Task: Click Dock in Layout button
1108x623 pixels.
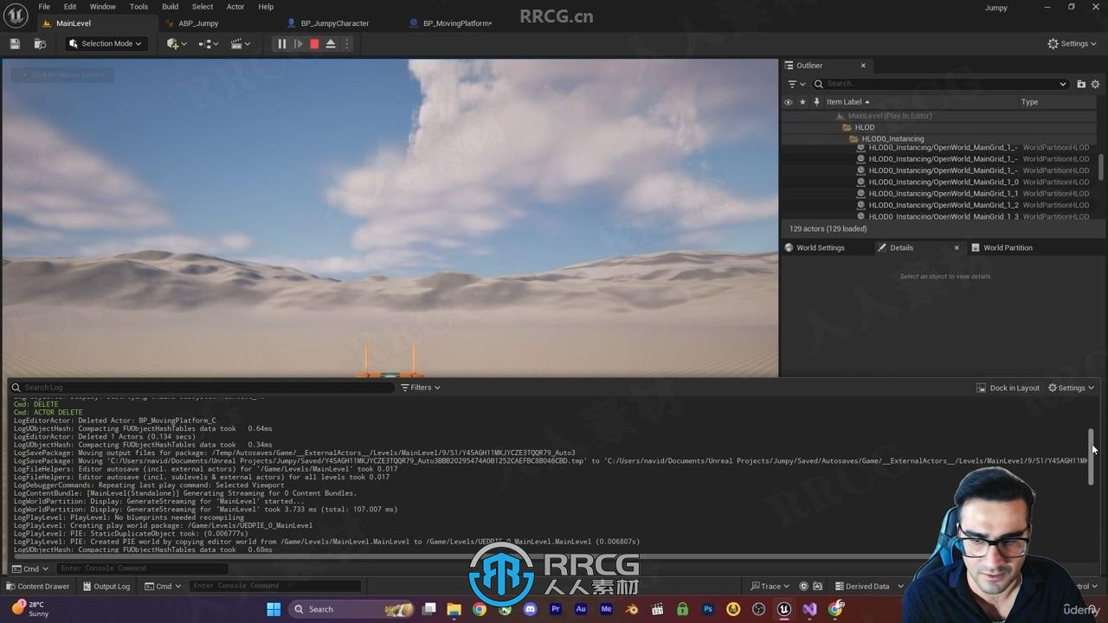Action: [1008, 388]
